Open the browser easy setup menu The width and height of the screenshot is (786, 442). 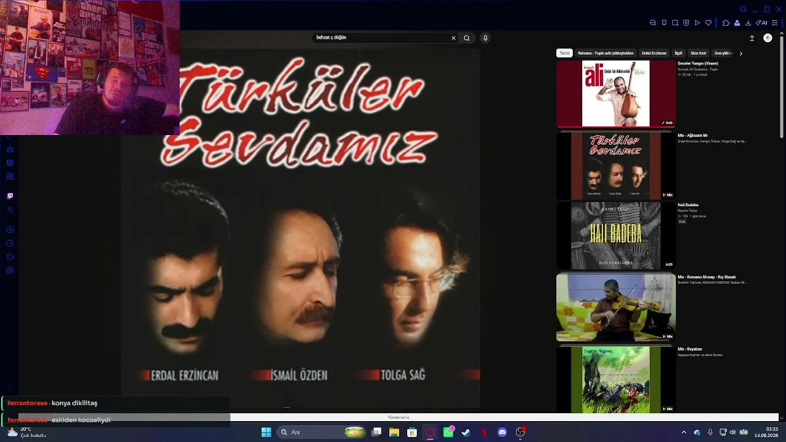click(x=774, y=23)
